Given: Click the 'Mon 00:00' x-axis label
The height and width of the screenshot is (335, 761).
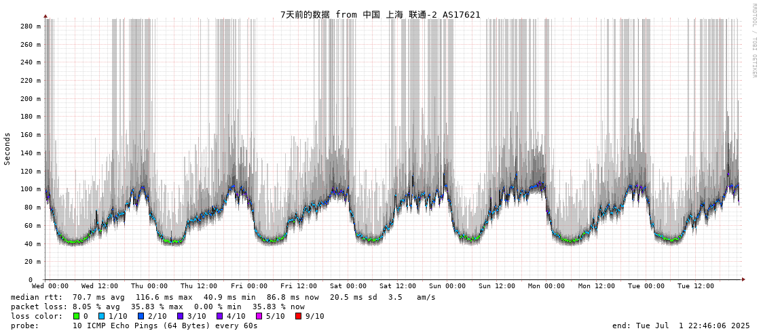Looking at the screenshot, I should pyautogui.click(x=546, y=286).
